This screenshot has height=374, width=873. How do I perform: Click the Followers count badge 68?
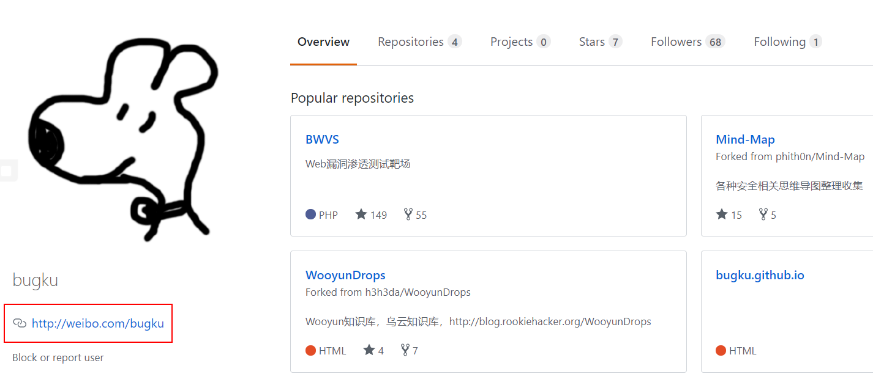pyautogui.click(x=715, y=42)
